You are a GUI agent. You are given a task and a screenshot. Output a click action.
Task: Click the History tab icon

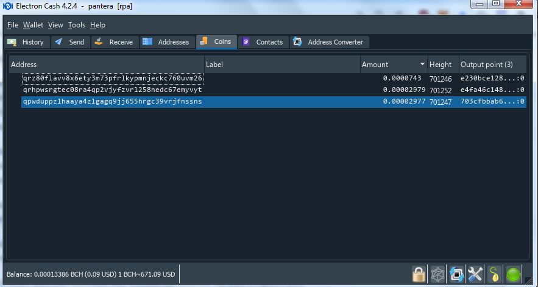[x=12, y=42]
